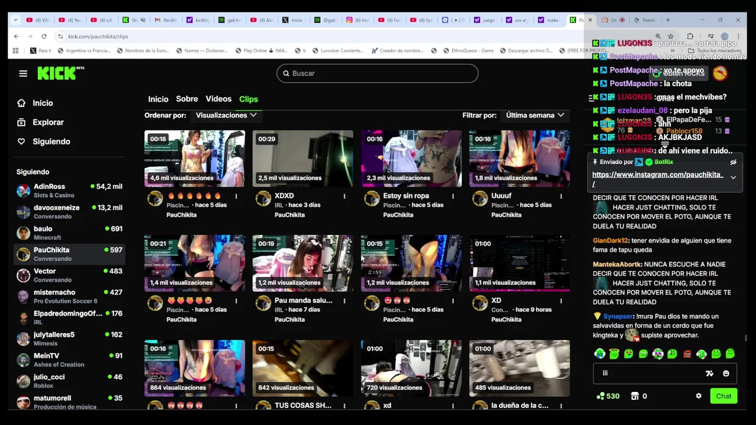Switch to the Inicio channel tab

point(158,99)
